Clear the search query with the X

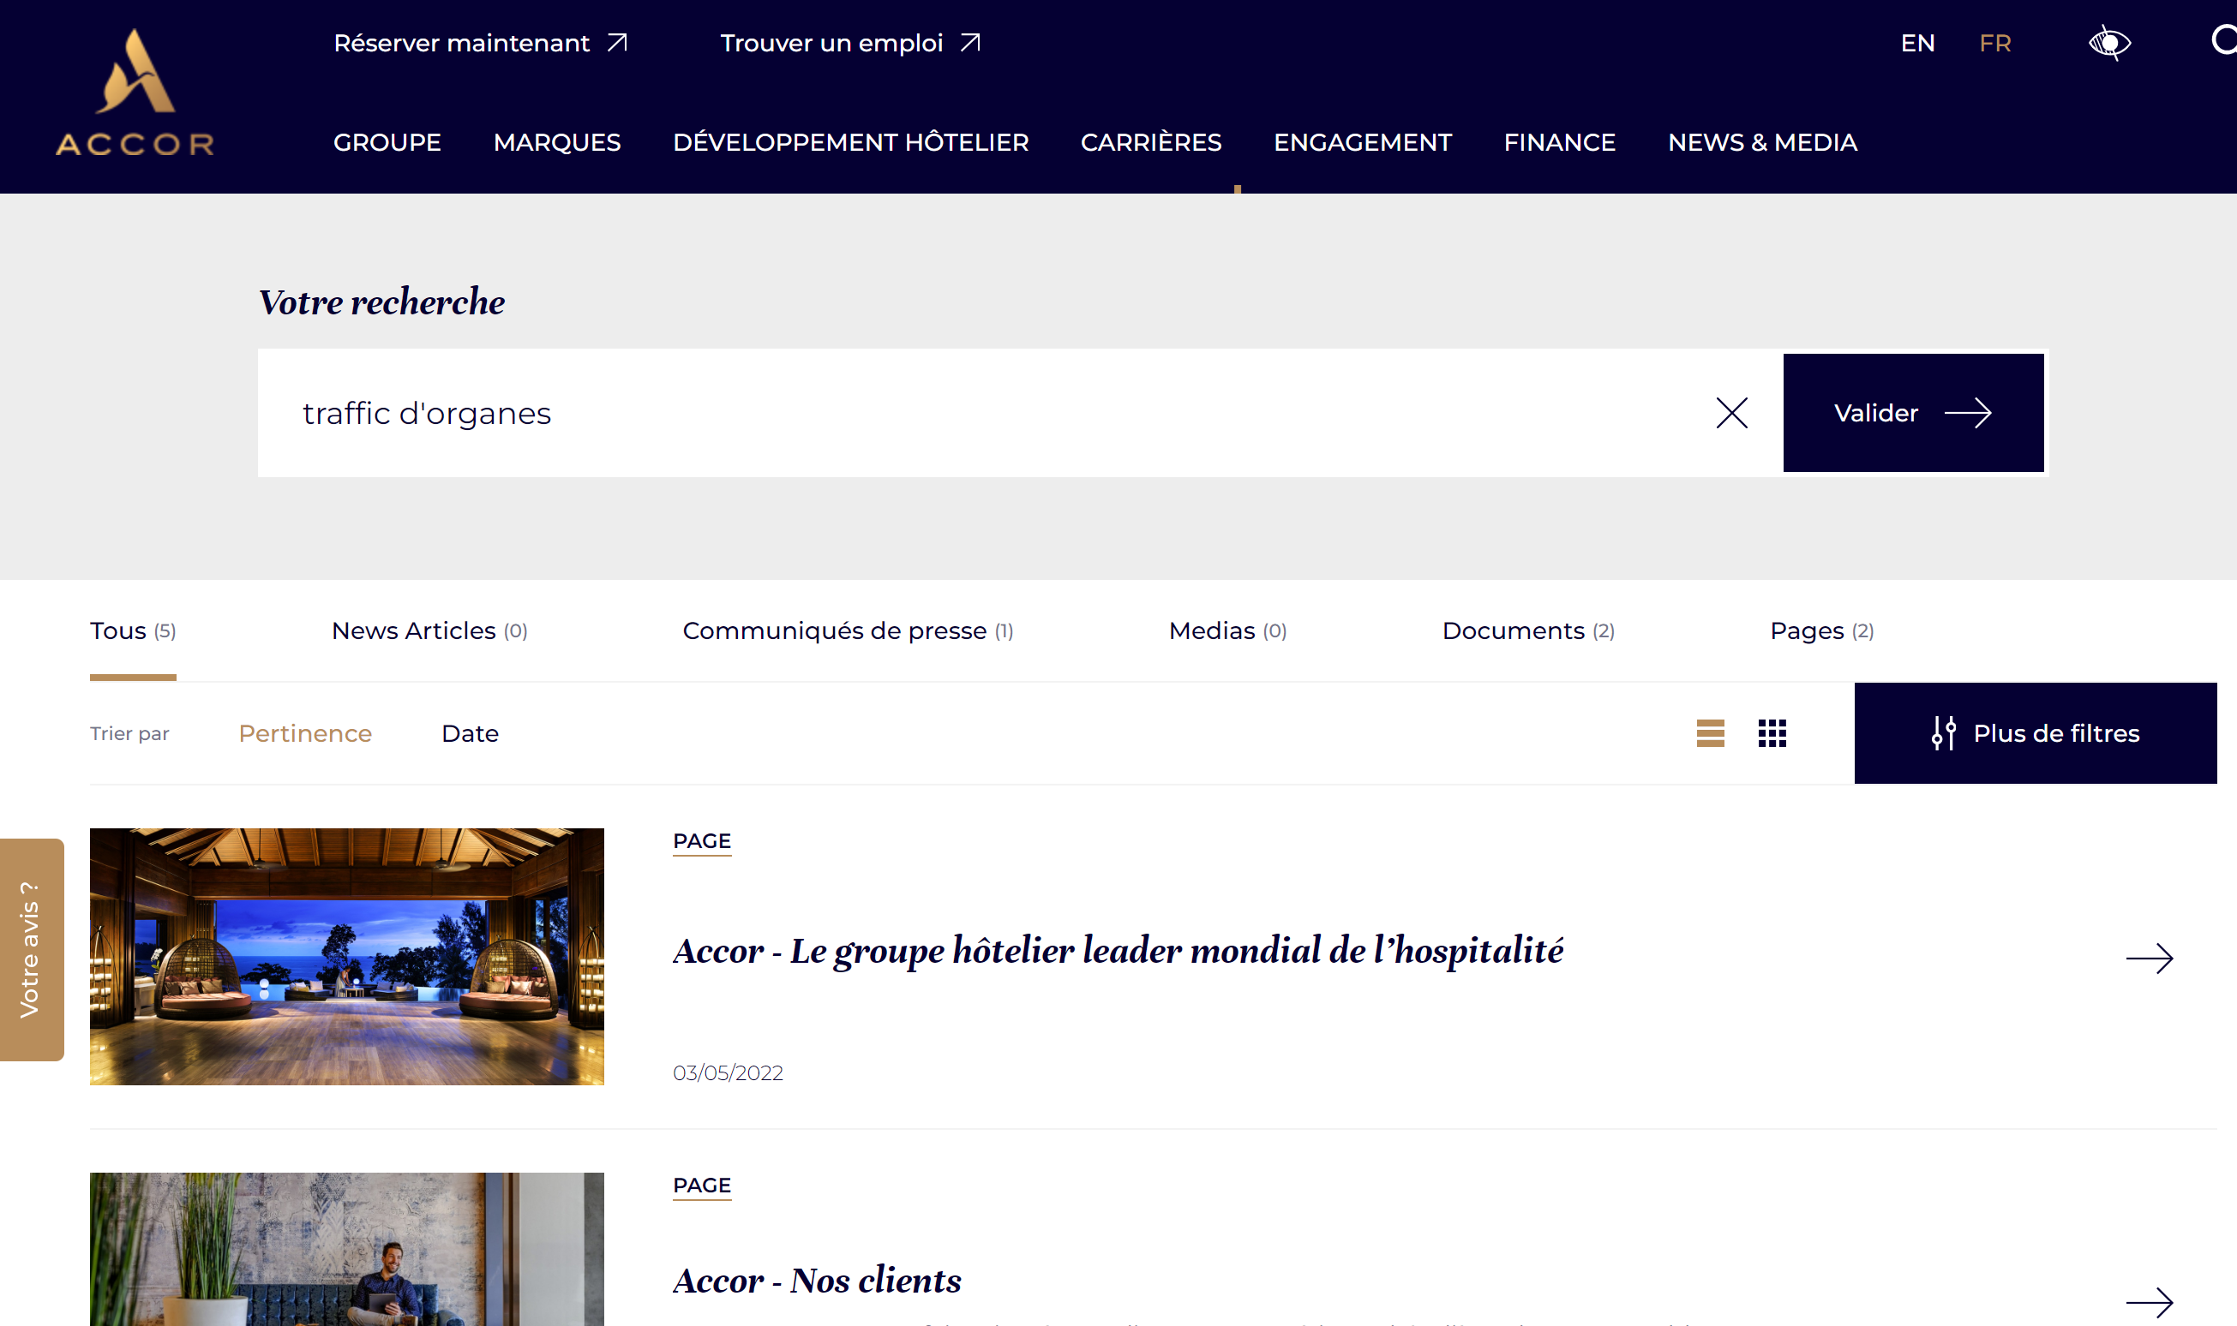coord(1732,413)
